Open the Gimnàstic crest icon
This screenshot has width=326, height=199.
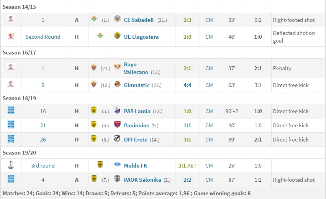tap(117, 84)
